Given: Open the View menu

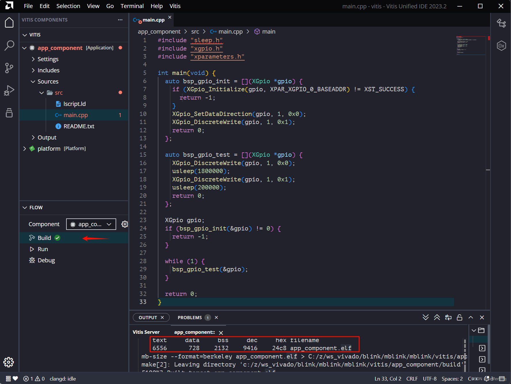Looking at the screenshot, I should click(x=93, y=6).
